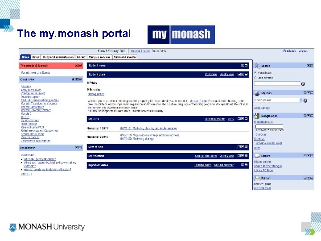
Task: Move the Google Apps panel down
Action: pos(309,116)
